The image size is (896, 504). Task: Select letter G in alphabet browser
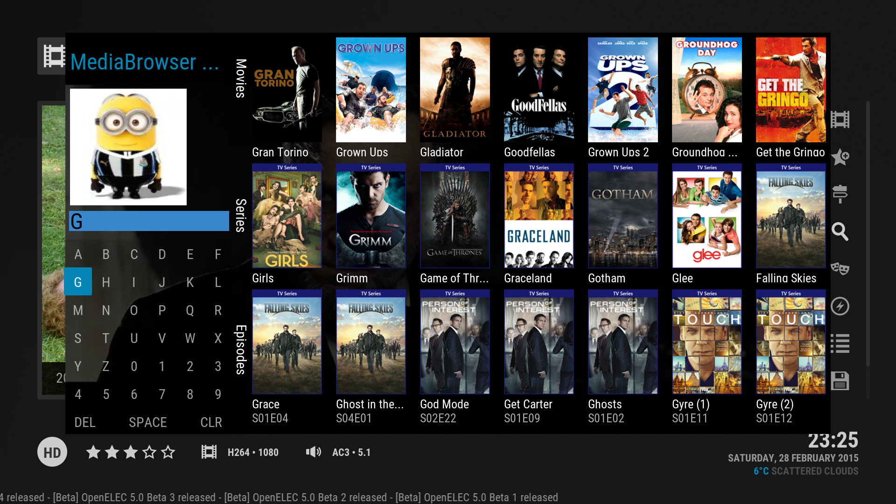point(78,281)
